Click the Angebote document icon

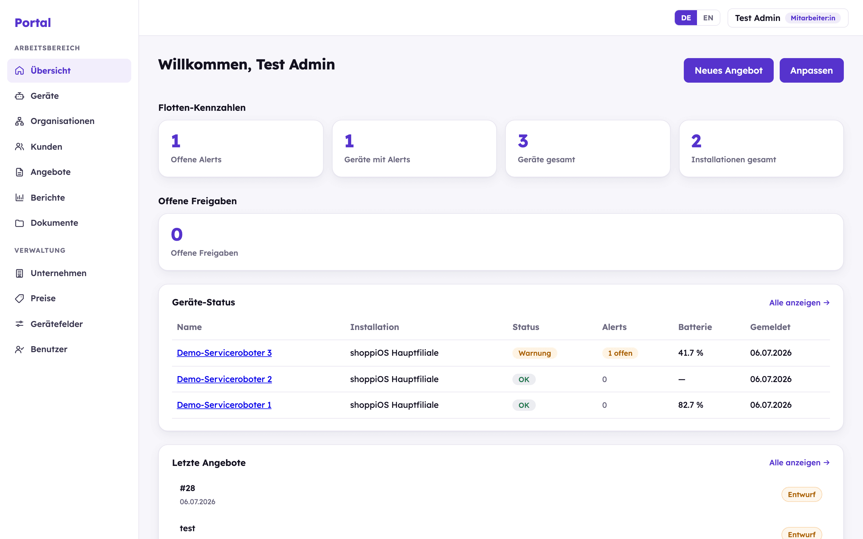(x=19, y=172)
